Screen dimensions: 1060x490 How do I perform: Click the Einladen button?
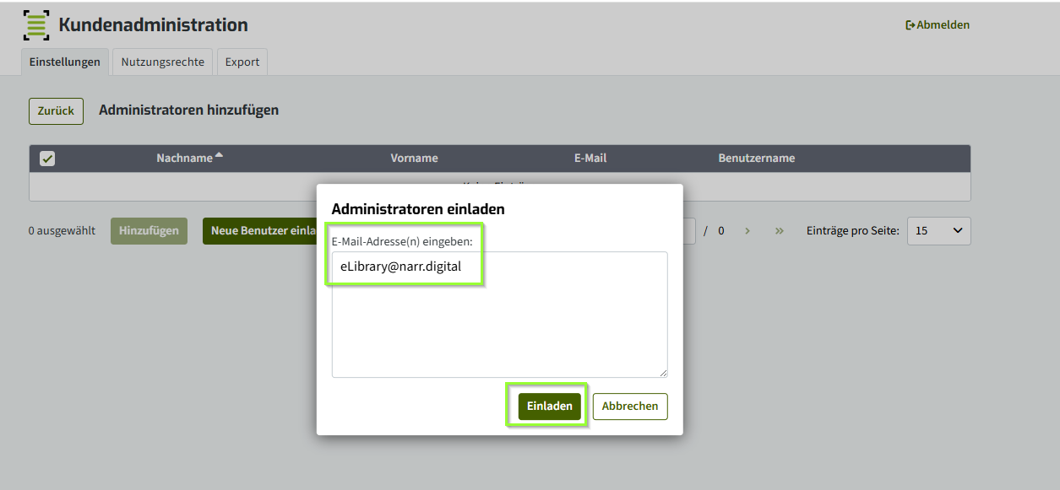(550, 407)
